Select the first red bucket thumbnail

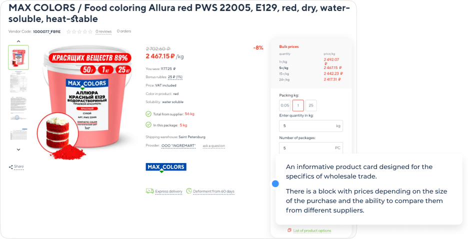tap(18, 57)
